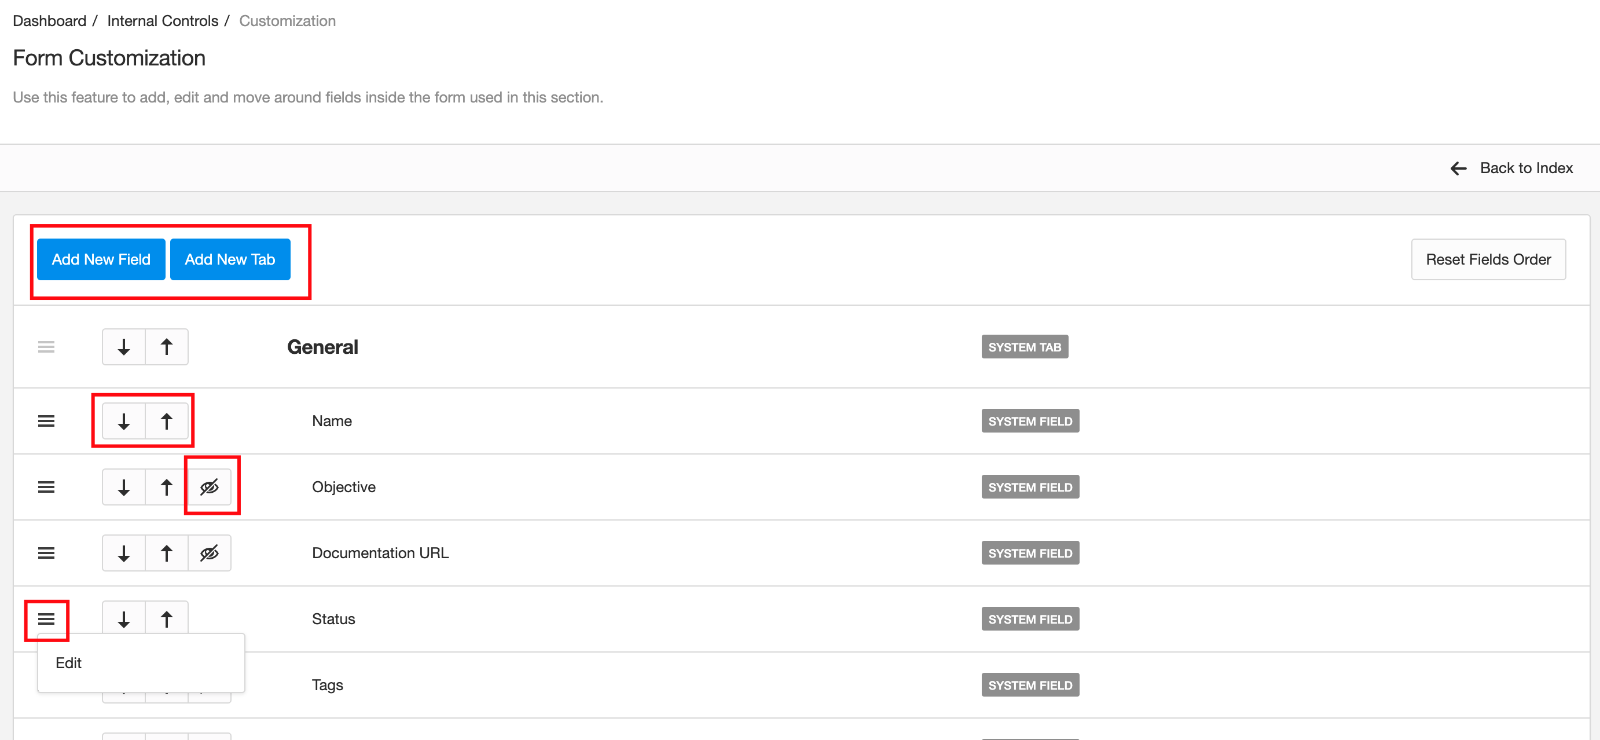Select the Name field label

(x=332, y=422)
